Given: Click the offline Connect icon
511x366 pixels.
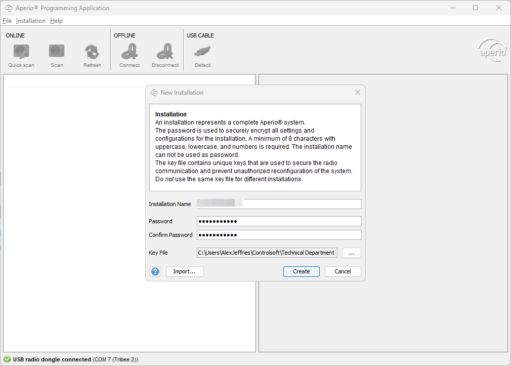Looking at the screenshot, I should click(130, 52).
